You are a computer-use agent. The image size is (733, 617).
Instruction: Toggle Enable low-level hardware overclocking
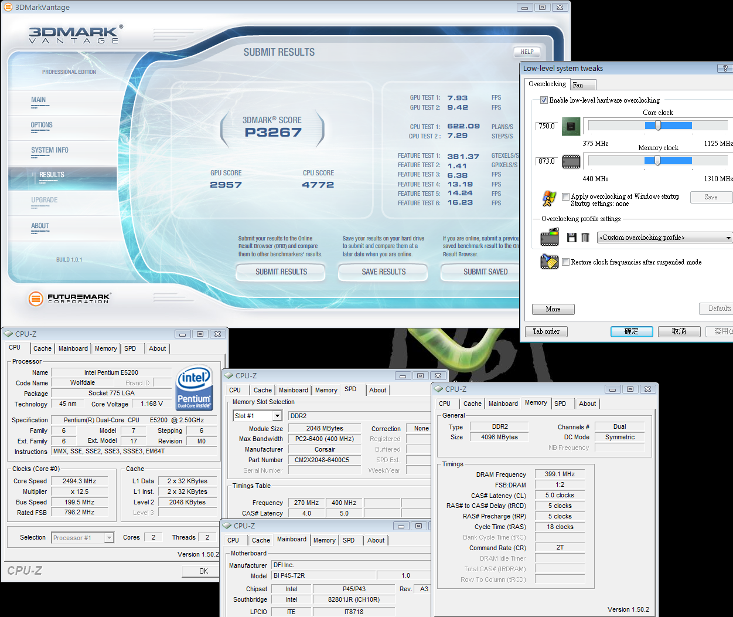pos(544,100)
